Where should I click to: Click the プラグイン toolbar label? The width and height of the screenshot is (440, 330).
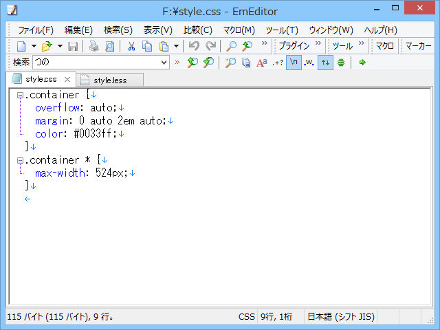point(294,46)
